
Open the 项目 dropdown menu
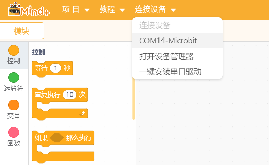click(76, 10)
